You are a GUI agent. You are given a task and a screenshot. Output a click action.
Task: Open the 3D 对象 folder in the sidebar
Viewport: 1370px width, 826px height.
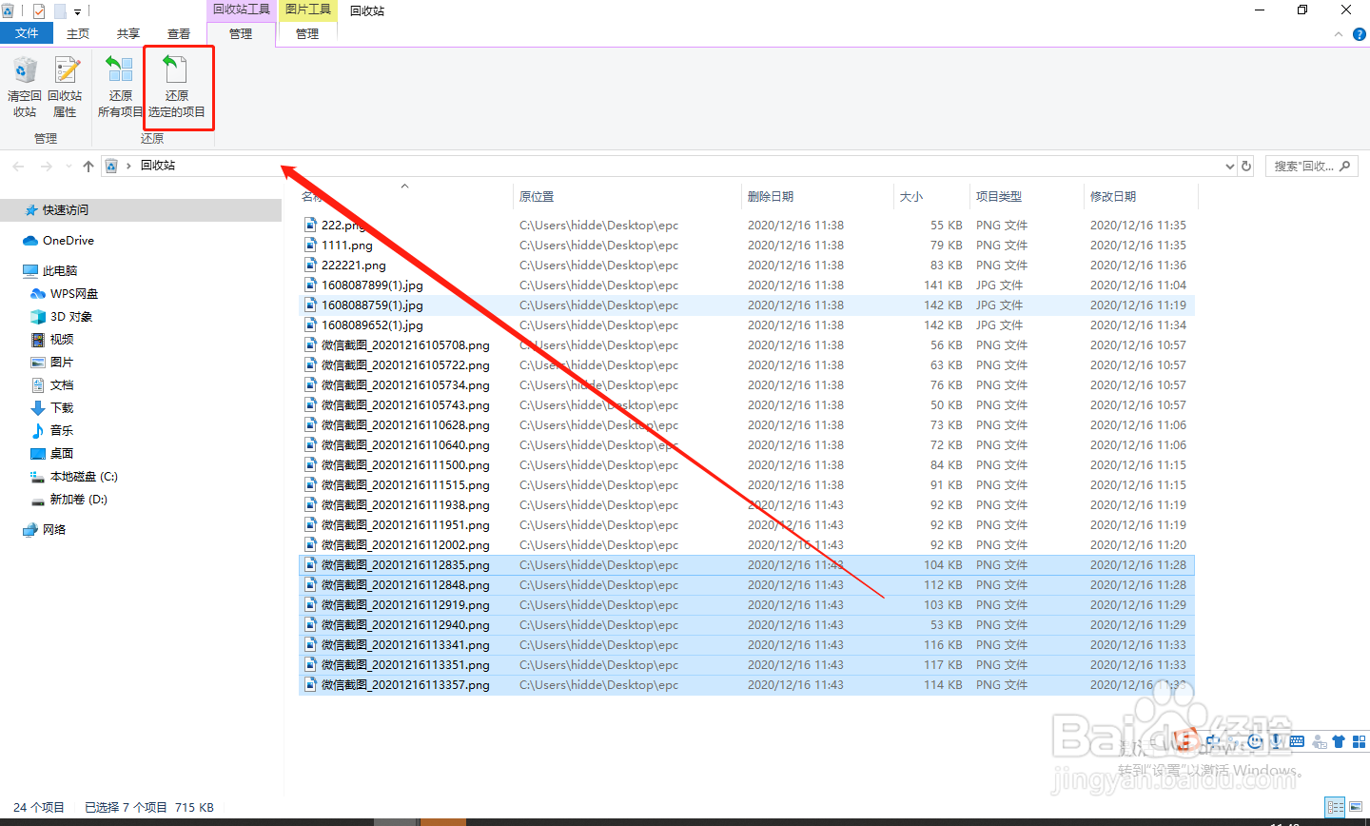[x=71, y=317]
